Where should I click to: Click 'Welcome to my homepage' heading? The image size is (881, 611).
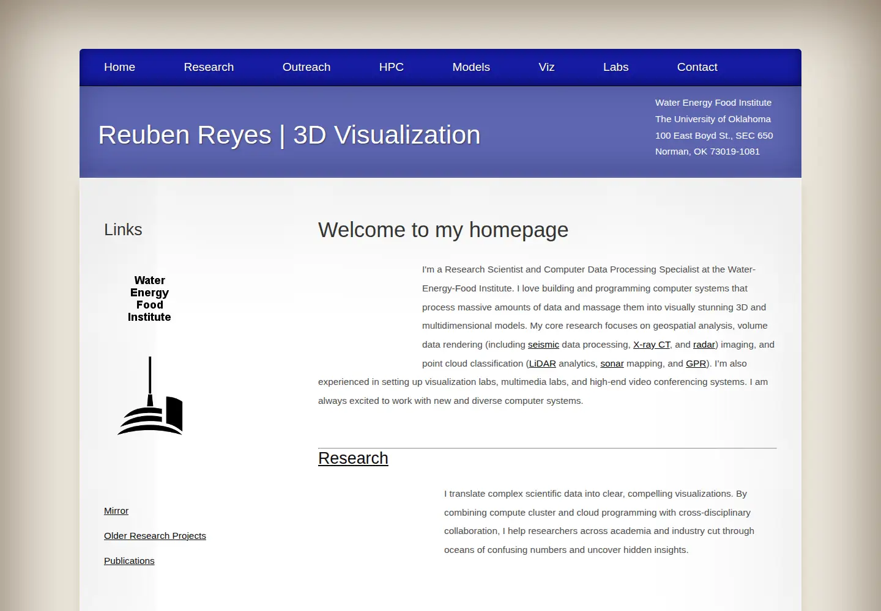pos(443,230)
